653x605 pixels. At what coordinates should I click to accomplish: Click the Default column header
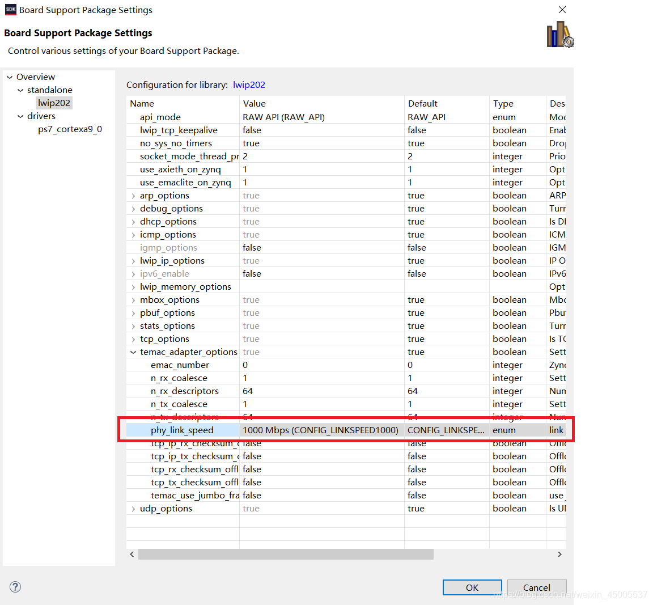point(447,103)
